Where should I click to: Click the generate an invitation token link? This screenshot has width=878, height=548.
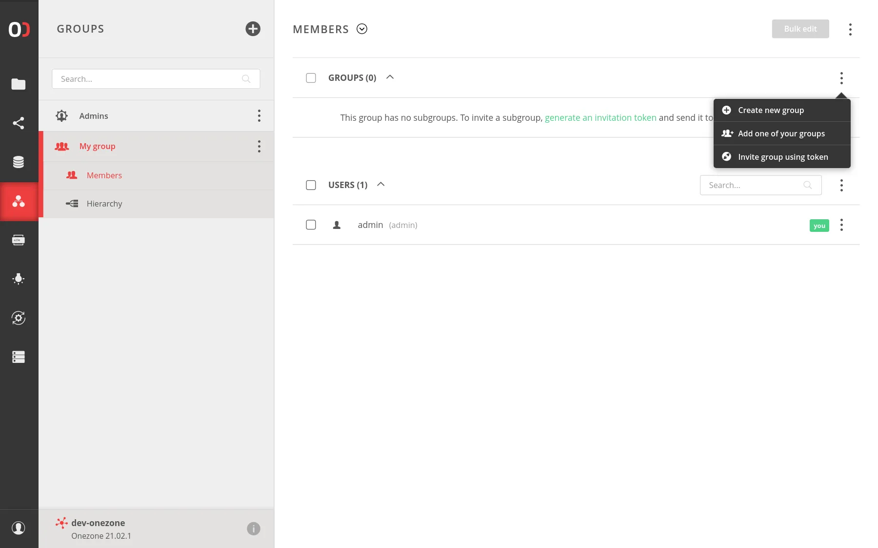600,117
